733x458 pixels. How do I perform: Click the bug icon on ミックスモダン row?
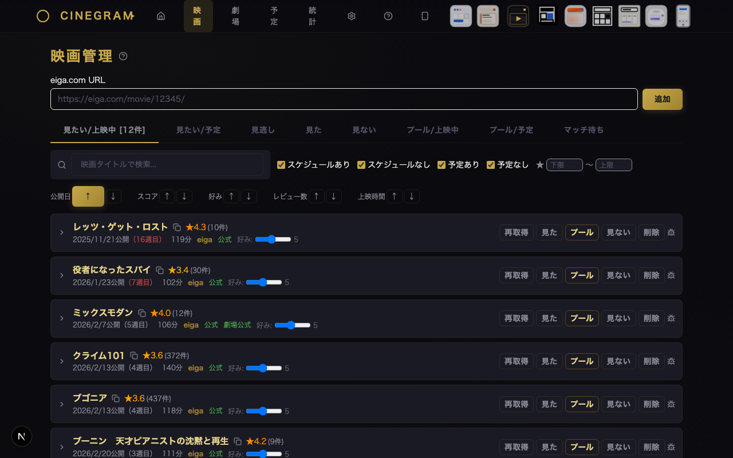[x=671, y=318]
